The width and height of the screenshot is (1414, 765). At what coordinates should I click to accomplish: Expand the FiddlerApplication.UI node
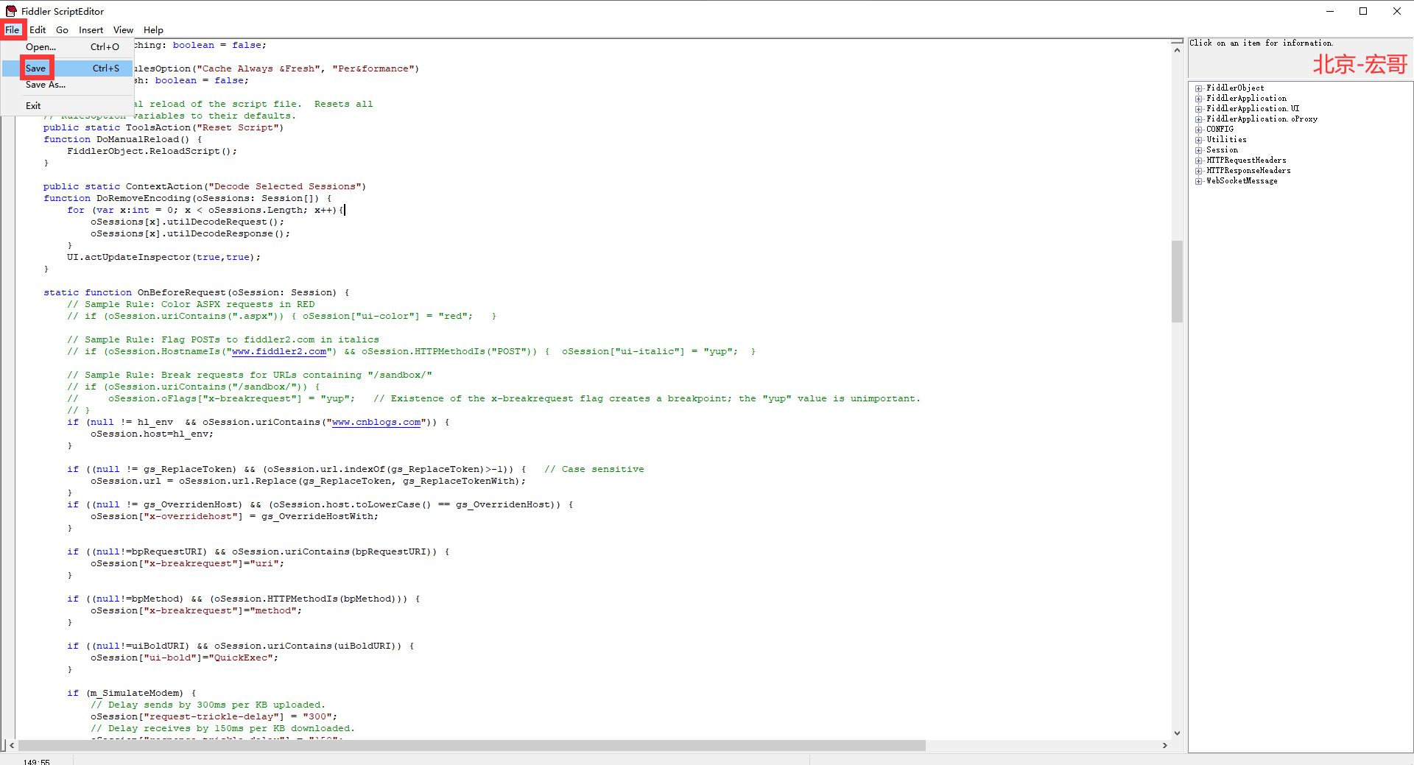[x=1198, y=109]
